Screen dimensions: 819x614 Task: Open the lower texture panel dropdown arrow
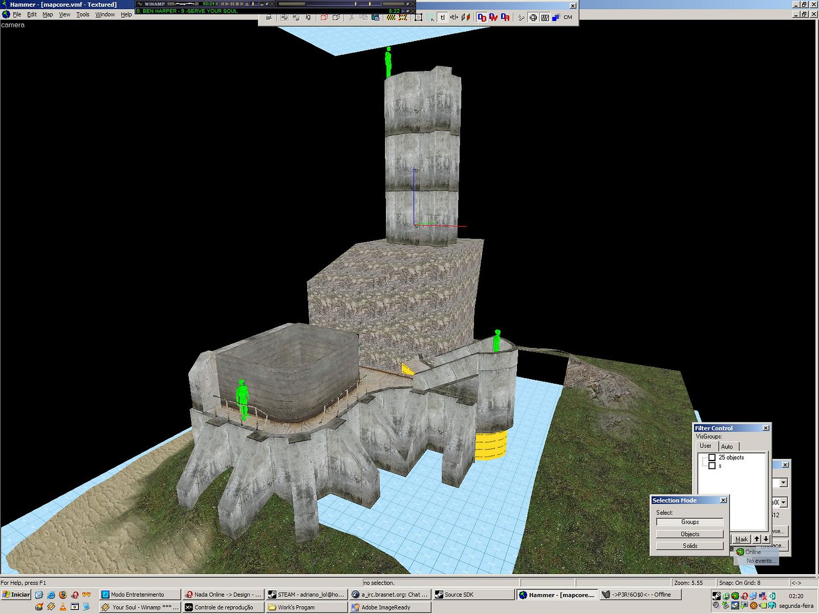[783, 503]
